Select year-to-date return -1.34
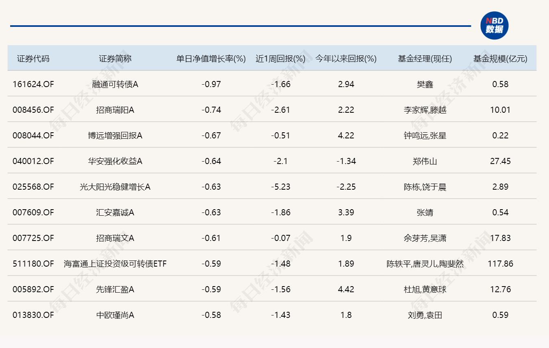 tap(346, 161)
